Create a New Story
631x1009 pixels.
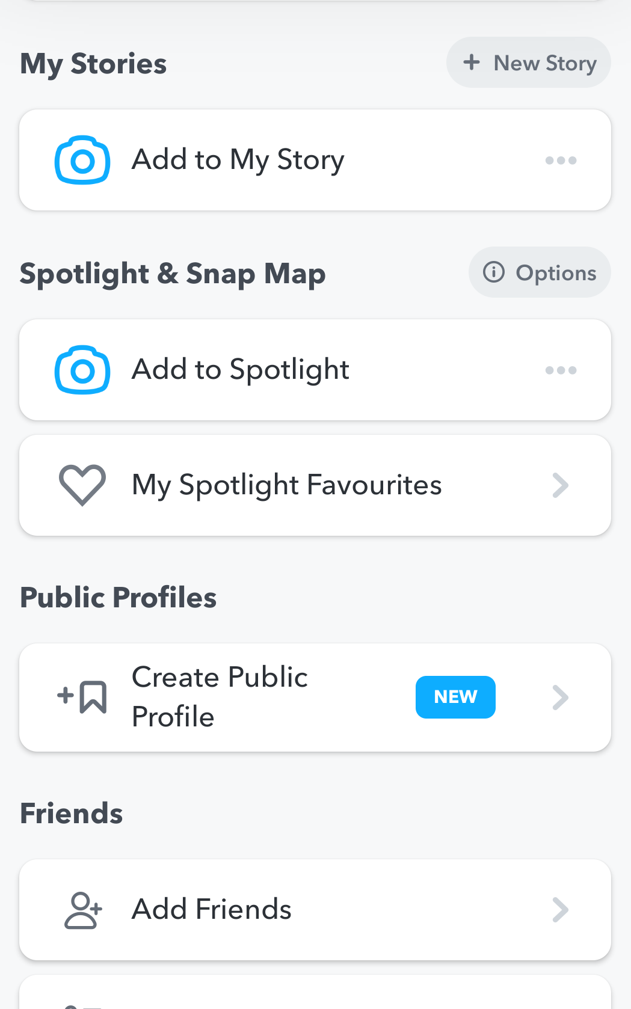click(x=529, y=63)
